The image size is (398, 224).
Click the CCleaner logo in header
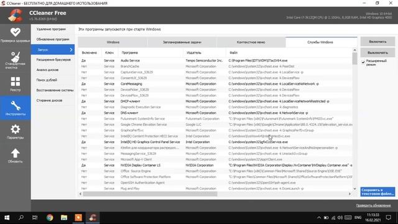pos(16,16)
